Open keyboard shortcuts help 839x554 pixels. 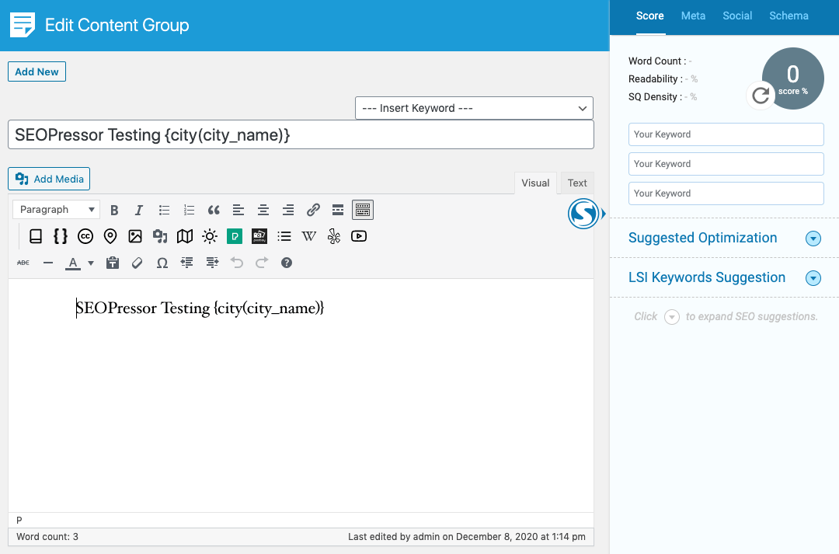click(287, 263)
